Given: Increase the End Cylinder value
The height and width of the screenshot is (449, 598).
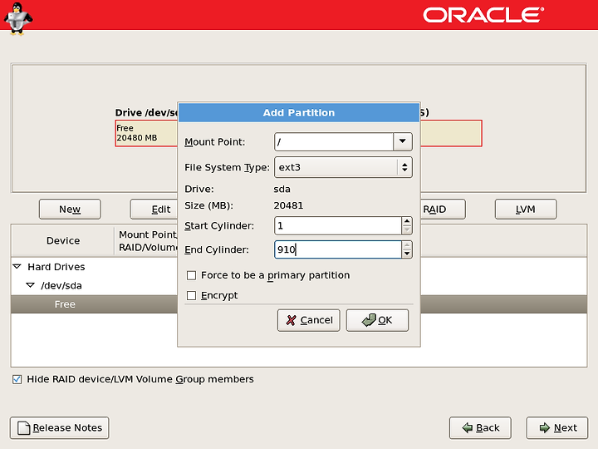Looking at the screenshot, I should (407, 245).
